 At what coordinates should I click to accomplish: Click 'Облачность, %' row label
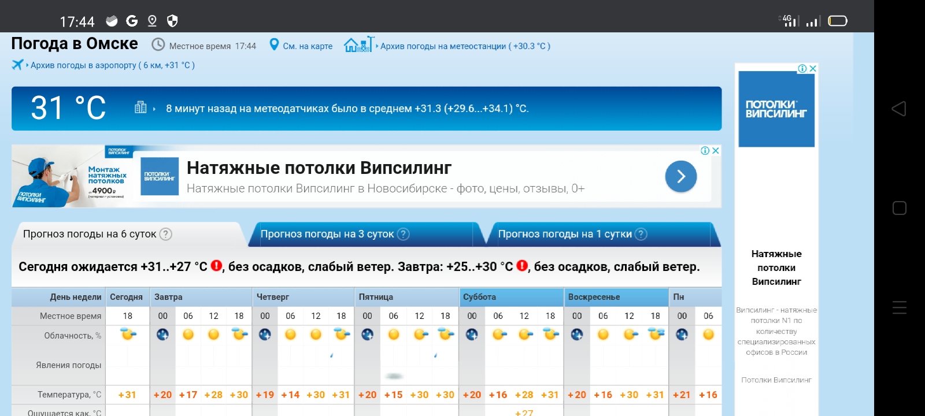pyautogui.click(x=72, y=336)
